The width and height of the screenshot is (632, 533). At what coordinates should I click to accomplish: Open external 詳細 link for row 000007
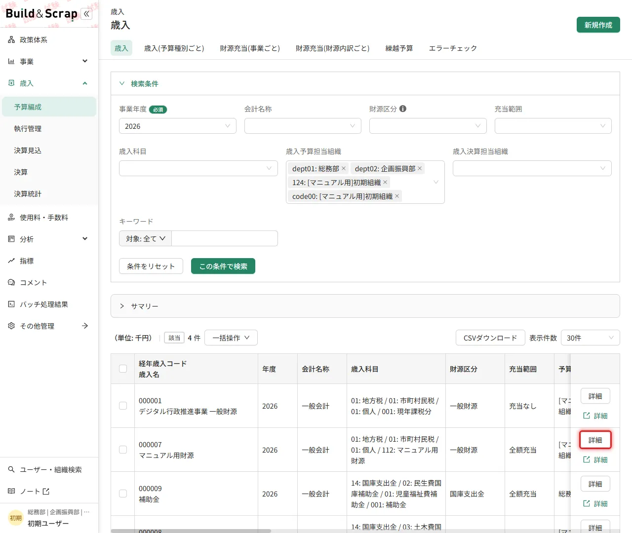pos(595,460)
